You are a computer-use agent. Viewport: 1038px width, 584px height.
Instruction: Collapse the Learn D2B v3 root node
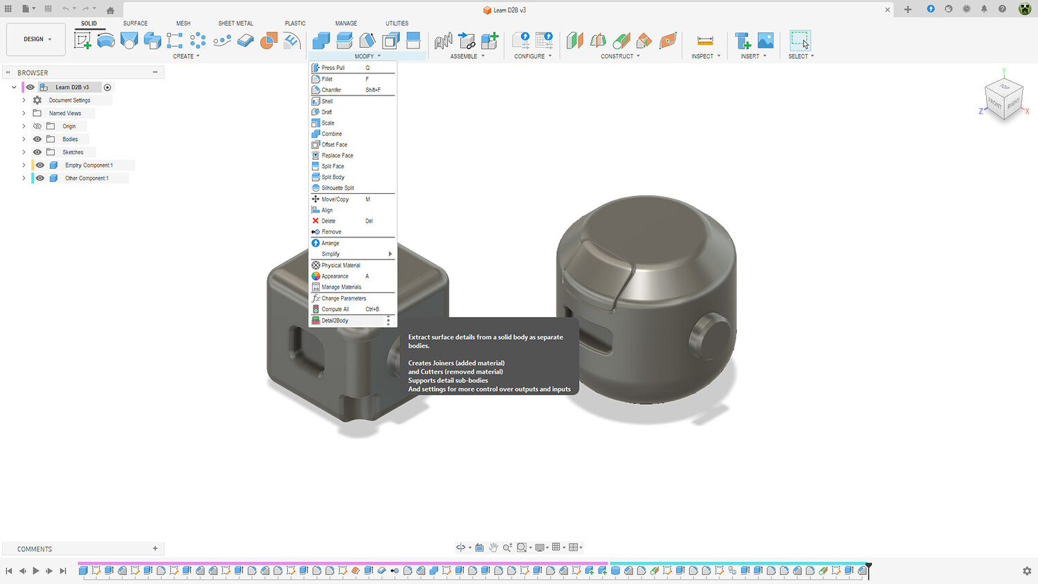tap(14, 87)
